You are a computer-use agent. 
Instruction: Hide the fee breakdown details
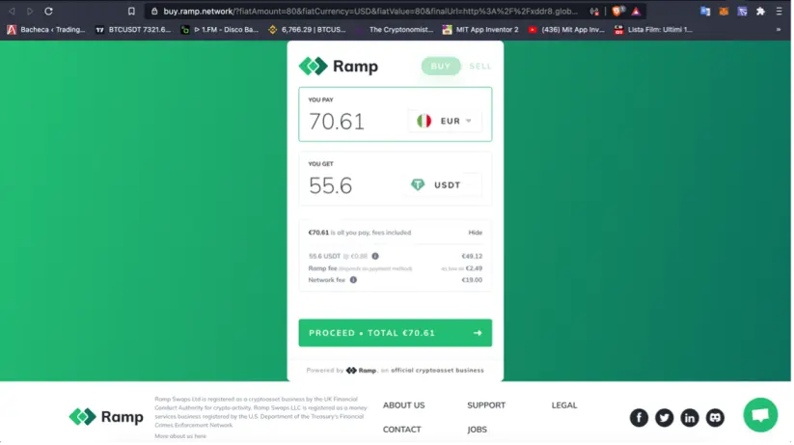(475, 234)
